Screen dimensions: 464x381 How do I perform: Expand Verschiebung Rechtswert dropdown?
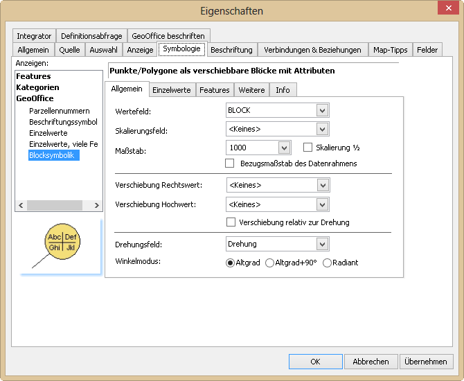[321, 185]
